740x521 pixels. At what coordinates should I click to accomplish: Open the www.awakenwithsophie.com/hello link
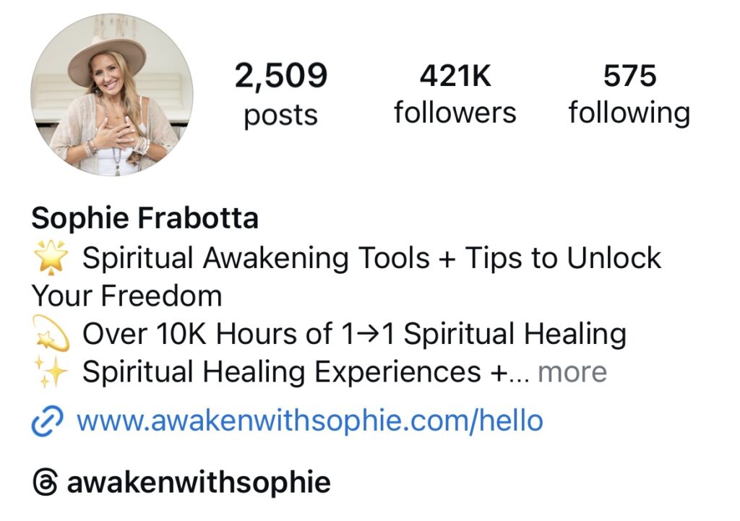pos(309,421)
